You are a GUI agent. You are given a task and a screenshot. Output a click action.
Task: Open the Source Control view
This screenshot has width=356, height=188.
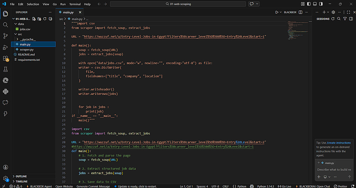tap(5, 36)
